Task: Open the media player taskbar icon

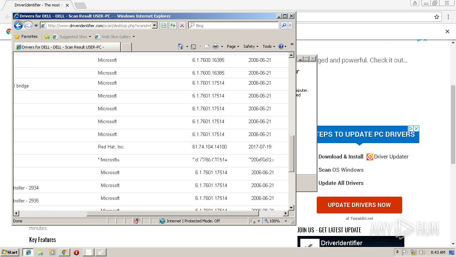Action: pos(52,252)
